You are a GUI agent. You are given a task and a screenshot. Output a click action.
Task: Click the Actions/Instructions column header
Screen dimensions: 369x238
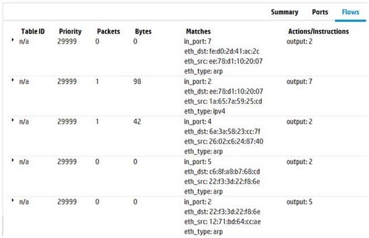coord(316,31)
